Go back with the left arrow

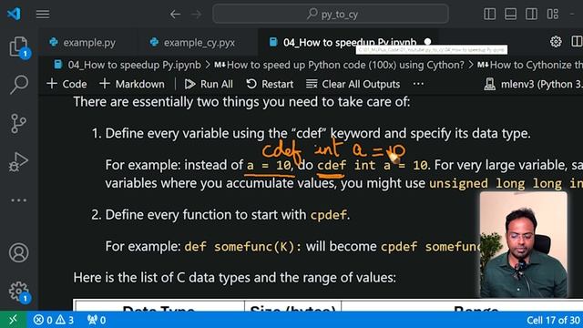175,15
